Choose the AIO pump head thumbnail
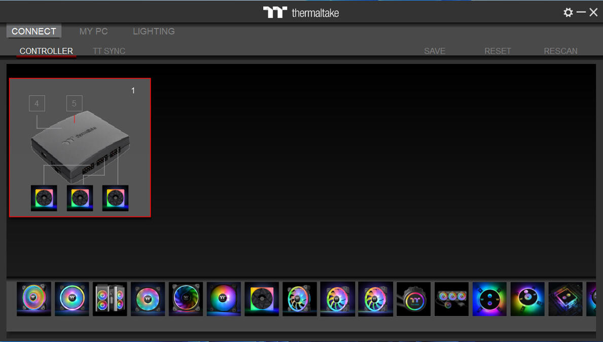The height and width of the screenshot is (342, 603). (414, 299)
